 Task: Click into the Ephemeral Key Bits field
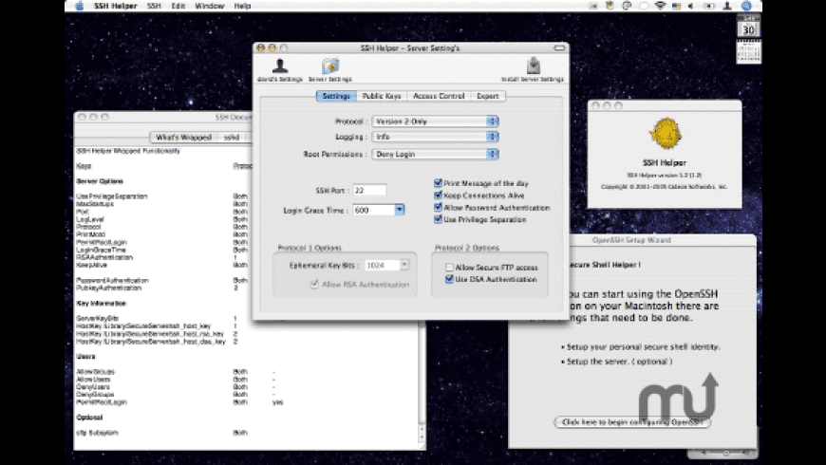(x=383, y=266)
